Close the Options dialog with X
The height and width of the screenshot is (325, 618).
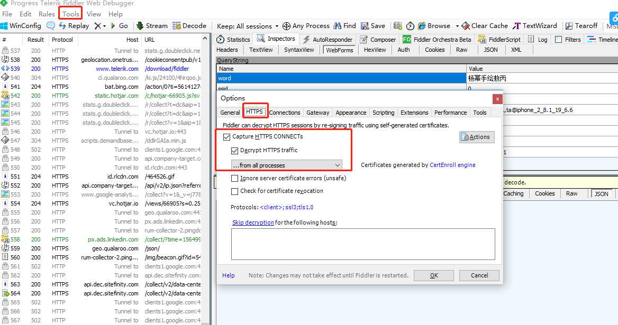pyautogui.click(x=497, y=99)
